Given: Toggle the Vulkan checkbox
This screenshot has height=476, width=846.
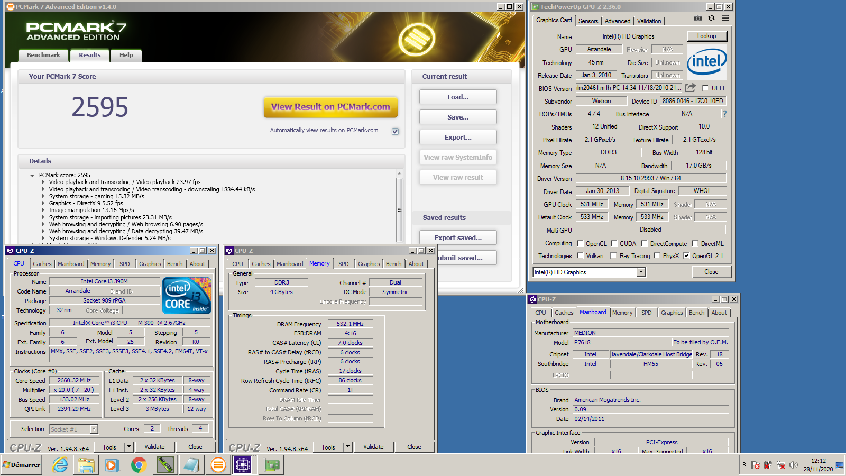Looking at the screenshot, I should click(x=580, y=255).
